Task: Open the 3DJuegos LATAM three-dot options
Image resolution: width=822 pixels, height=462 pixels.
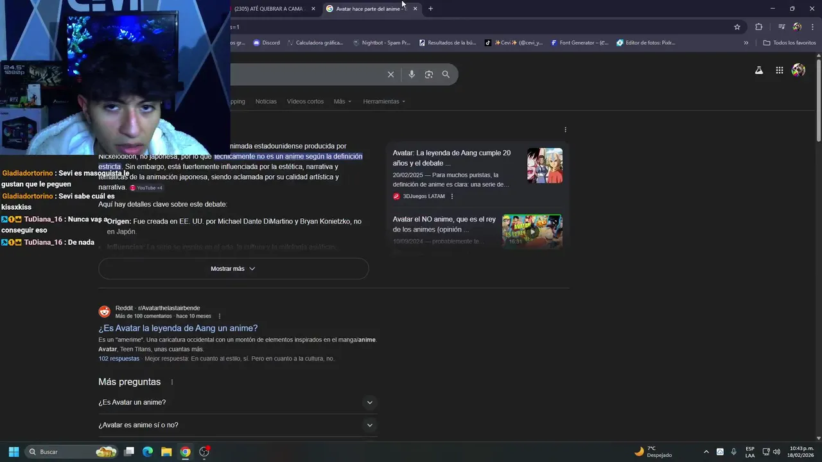Action: tap(452, 196)
